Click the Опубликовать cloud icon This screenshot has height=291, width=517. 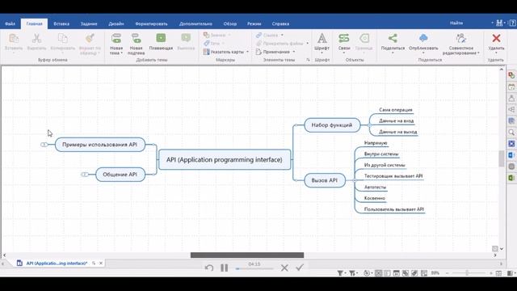coord(423,38)
